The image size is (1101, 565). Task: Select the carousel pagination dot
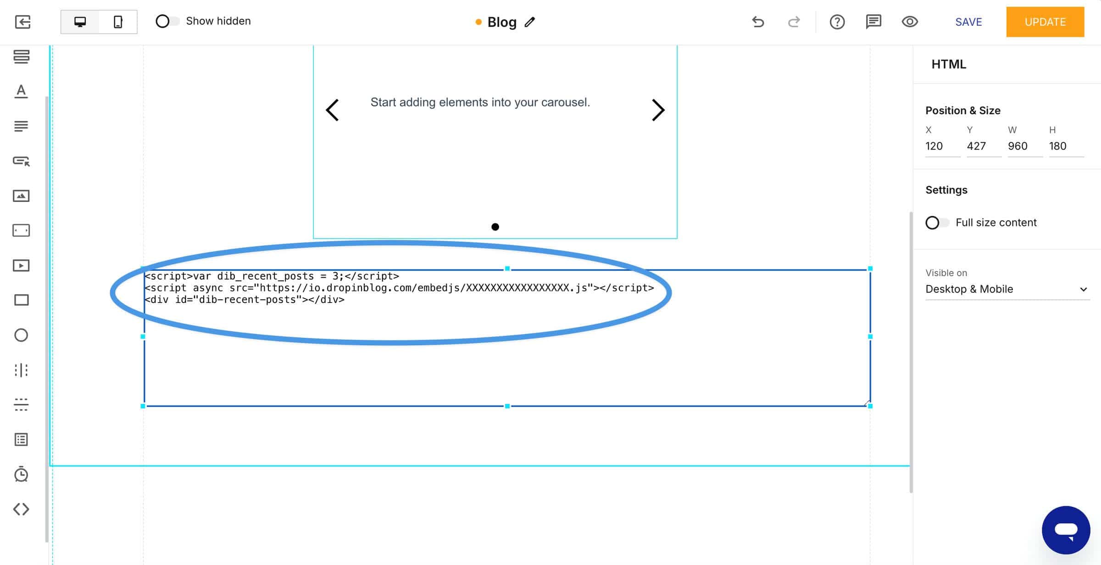[495, 227]
